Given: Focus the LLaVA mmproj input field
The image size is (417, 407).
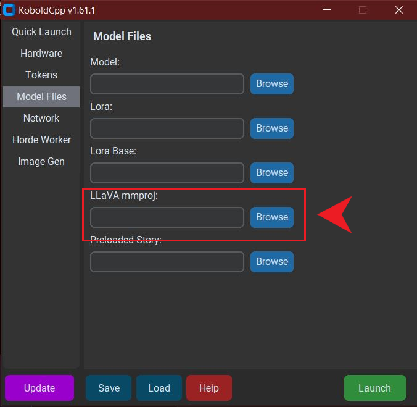Looking at the screenshot, I should [167, 217].
